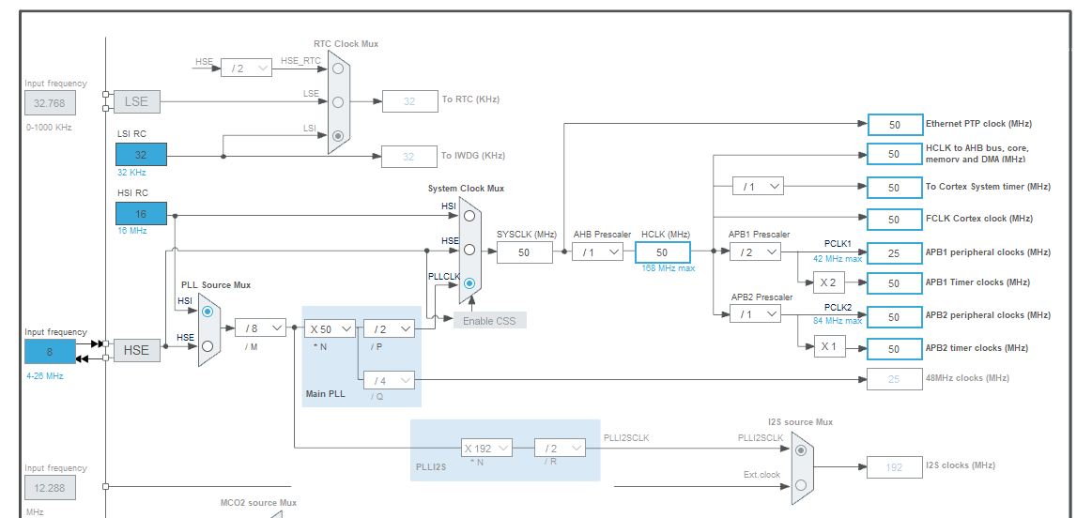Click the HSI RC 16 block
The height and width of the screenshot is (518, 1092).
pos(142,213)
